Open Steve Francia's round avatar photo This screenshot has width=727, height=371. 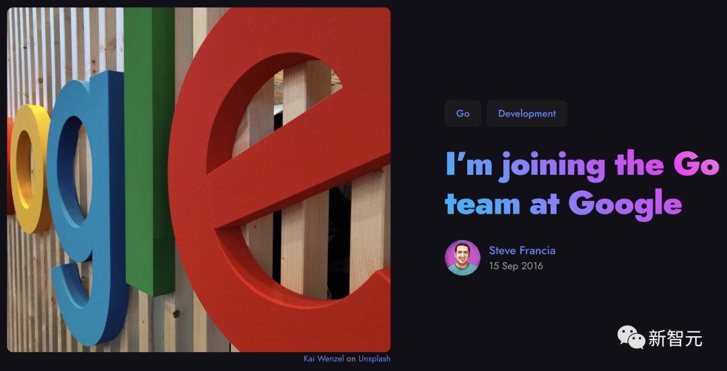click(x=462, y=257)
